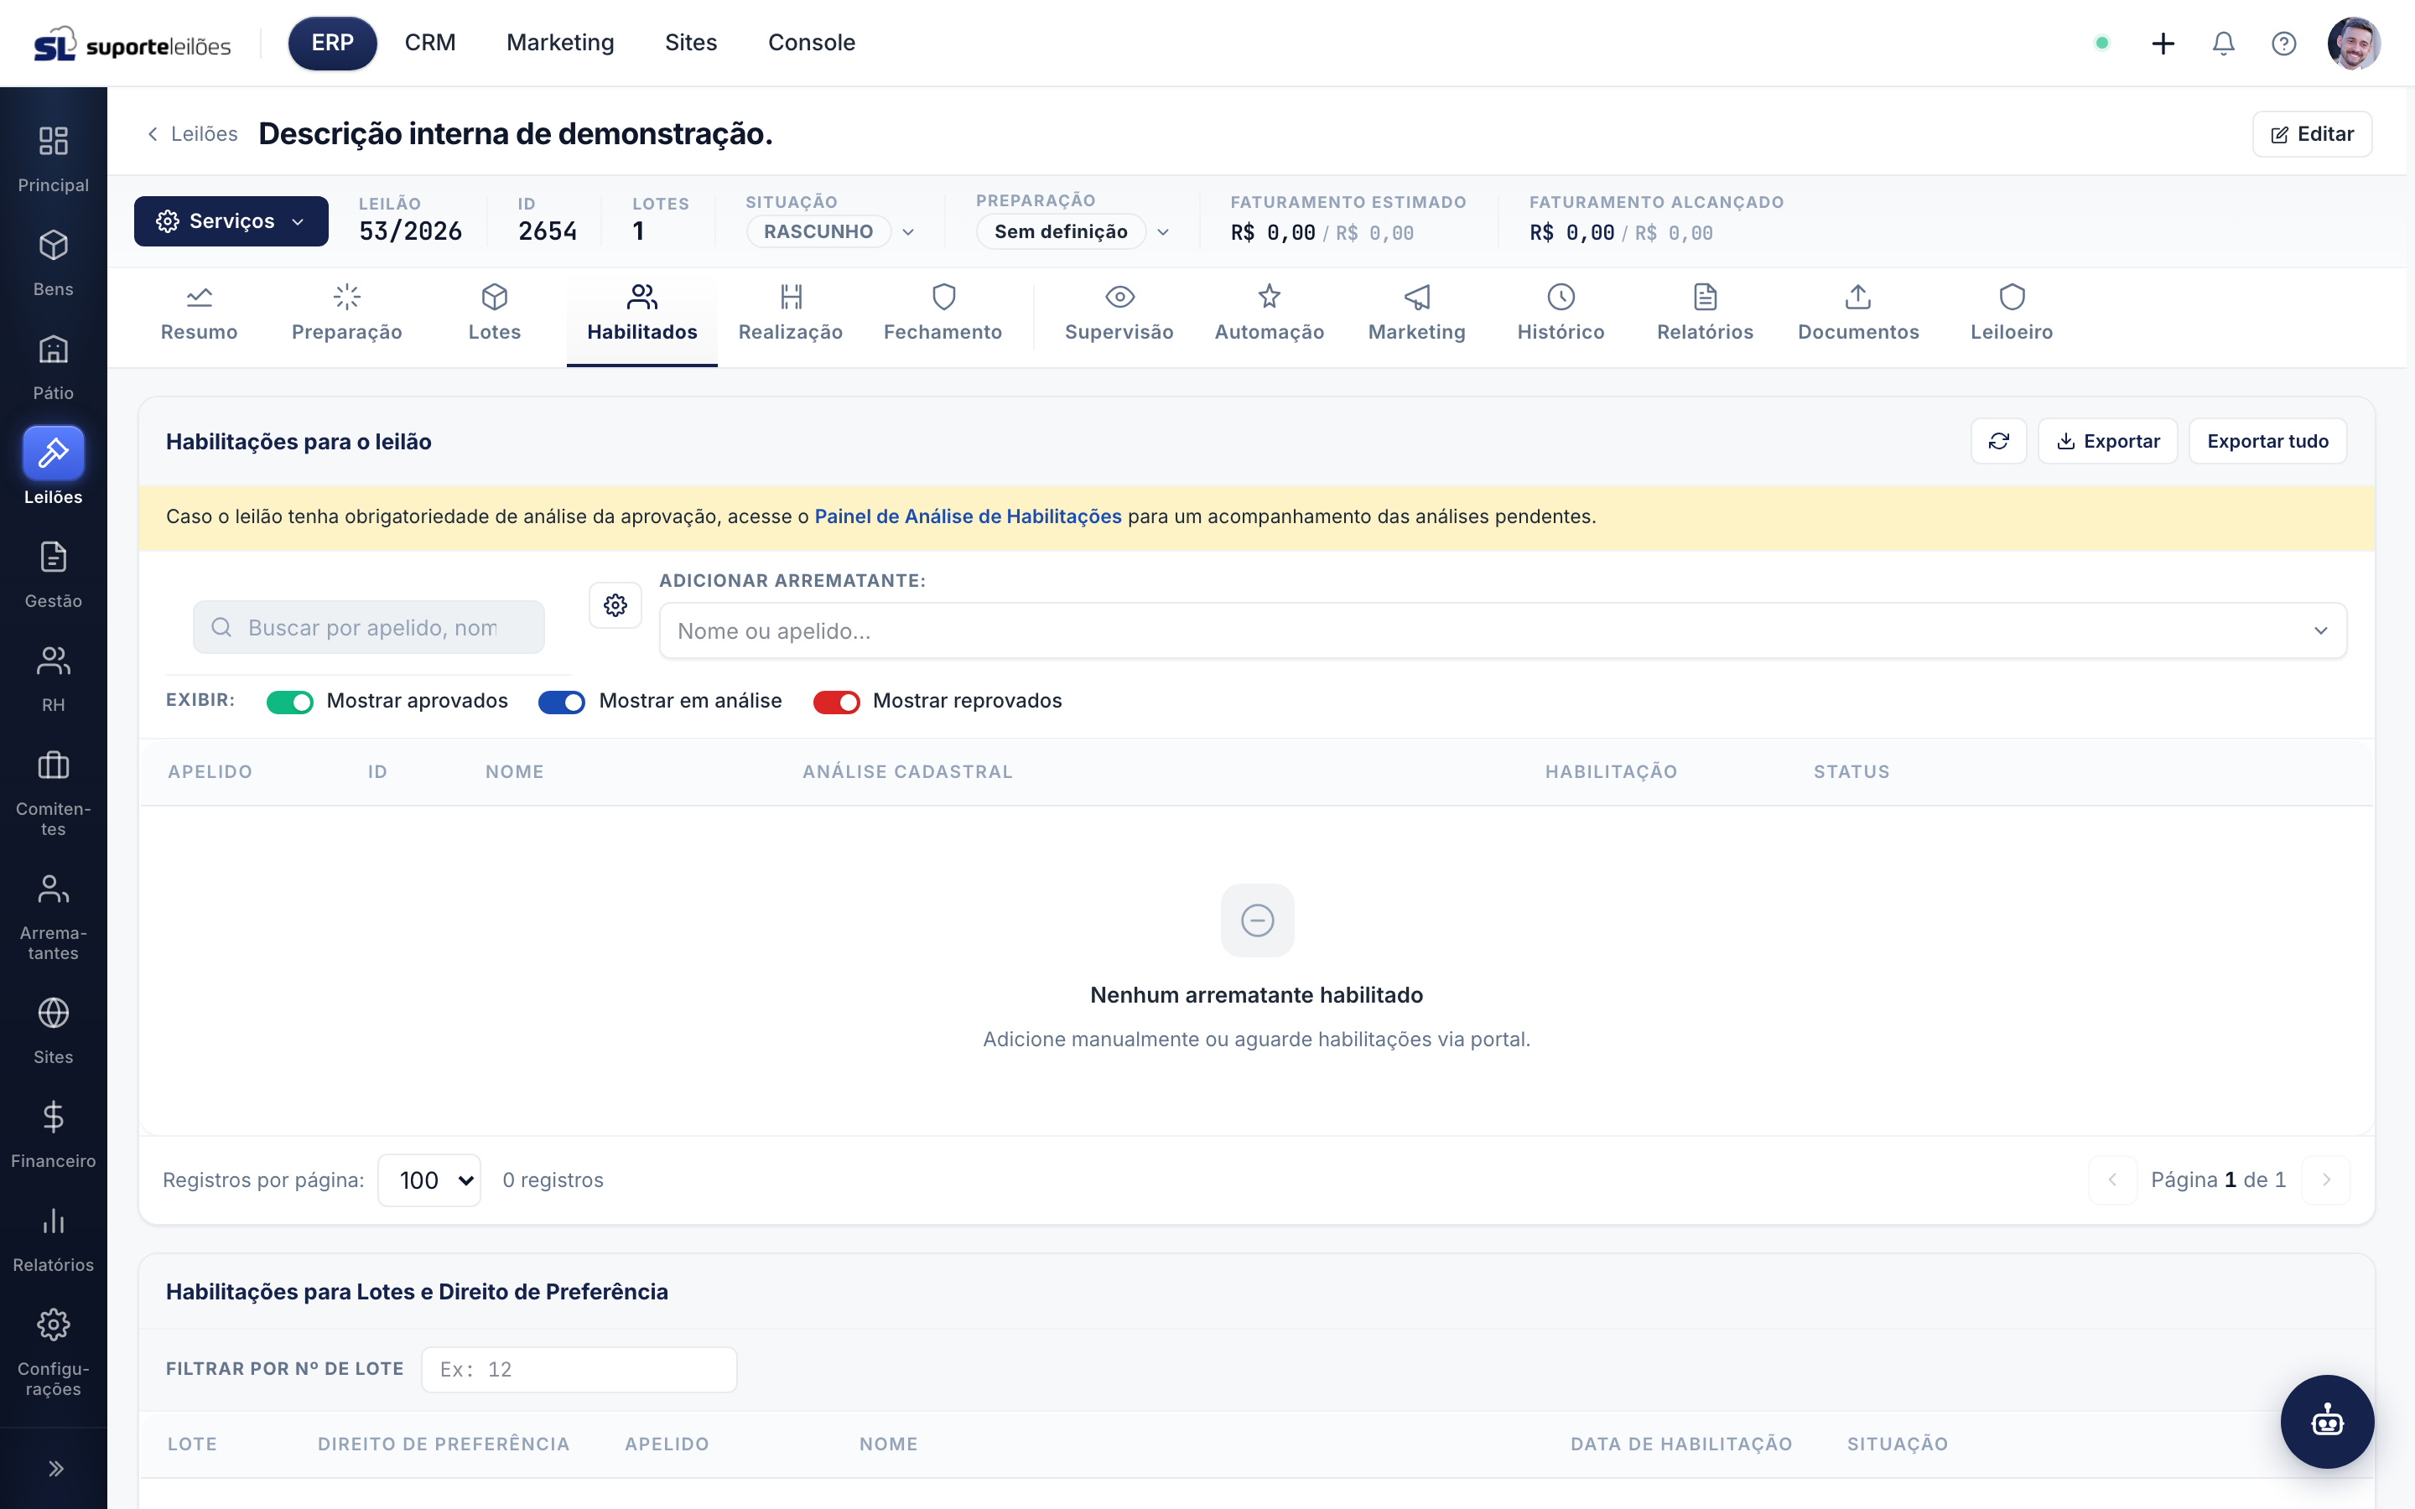The height and width of the screenshot is (1509, 2415).
Task: Focus the Filtrar por Nº de lote field
Action: (x=579, y=1369)
